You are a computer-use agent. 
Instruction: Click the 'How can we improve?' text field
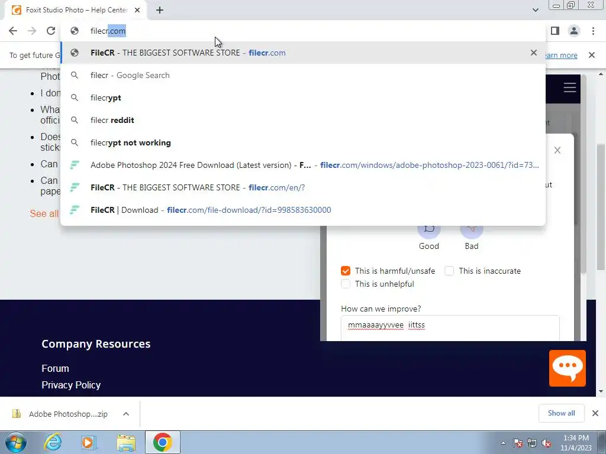[x=450, y=329]
